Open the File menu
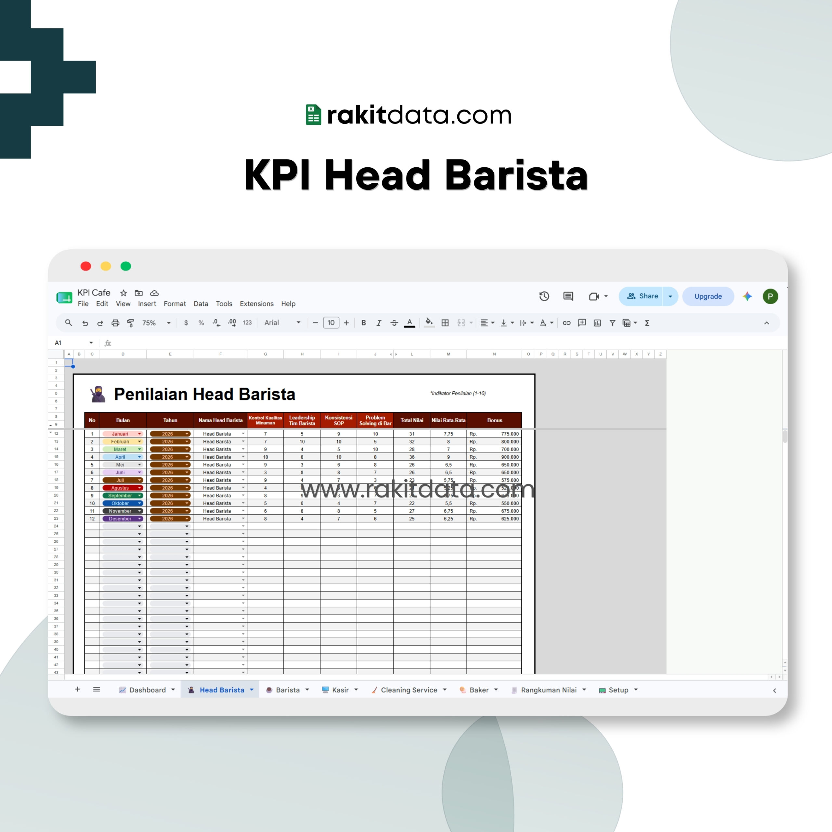The height and width of the screenshot is (832, 832). coord(83,304)
